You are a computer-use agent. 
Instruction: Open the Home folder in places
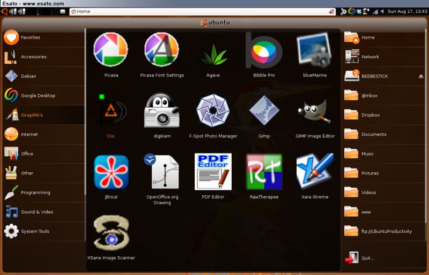(384, 37)
